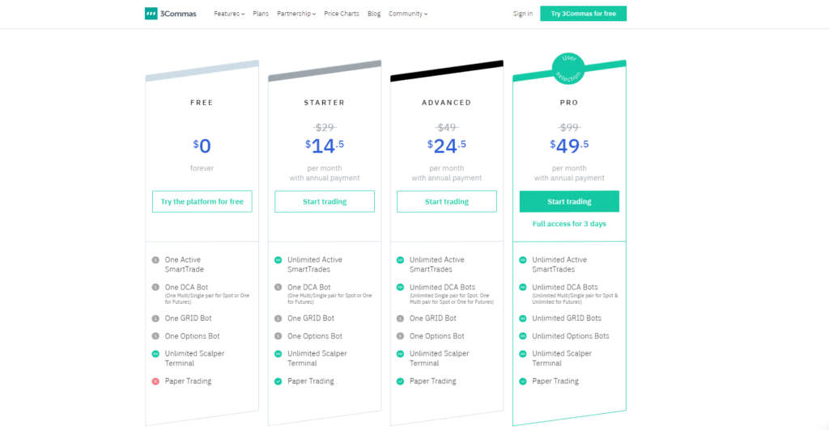
Task: Click Pro 'Unlimited GRID Bots' text
Action: point(567,318)
